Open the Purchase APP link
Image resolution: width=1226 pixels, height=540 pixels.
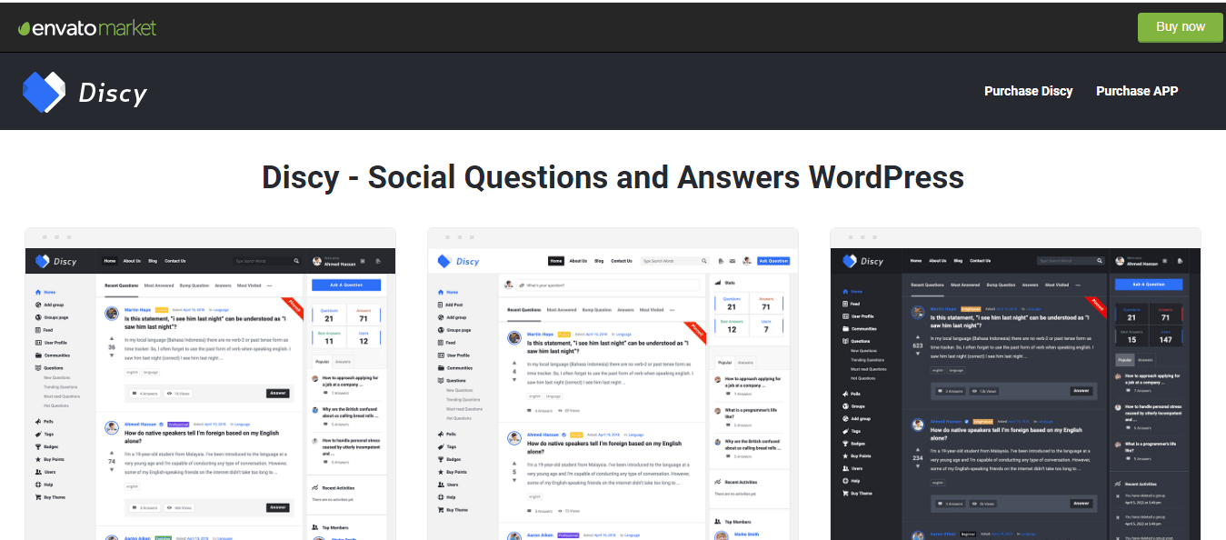pos(1137,91)
